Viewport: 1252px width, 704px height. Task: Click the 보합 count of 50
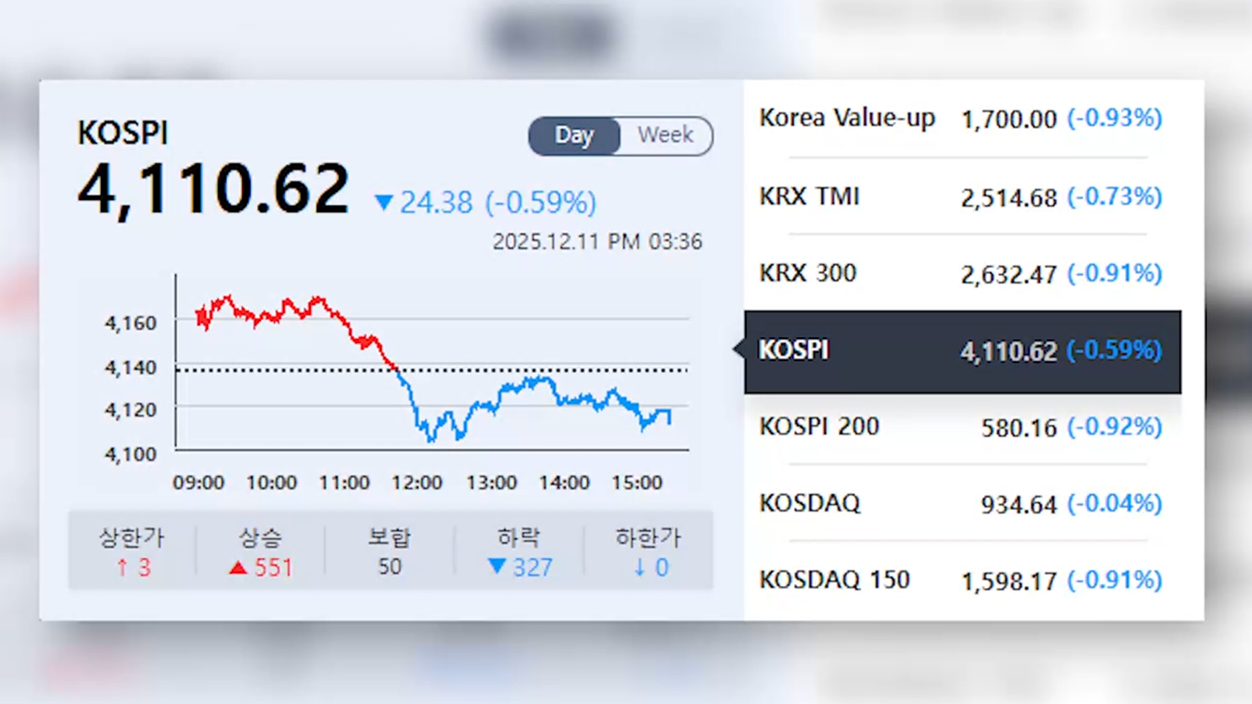point(390,566)
